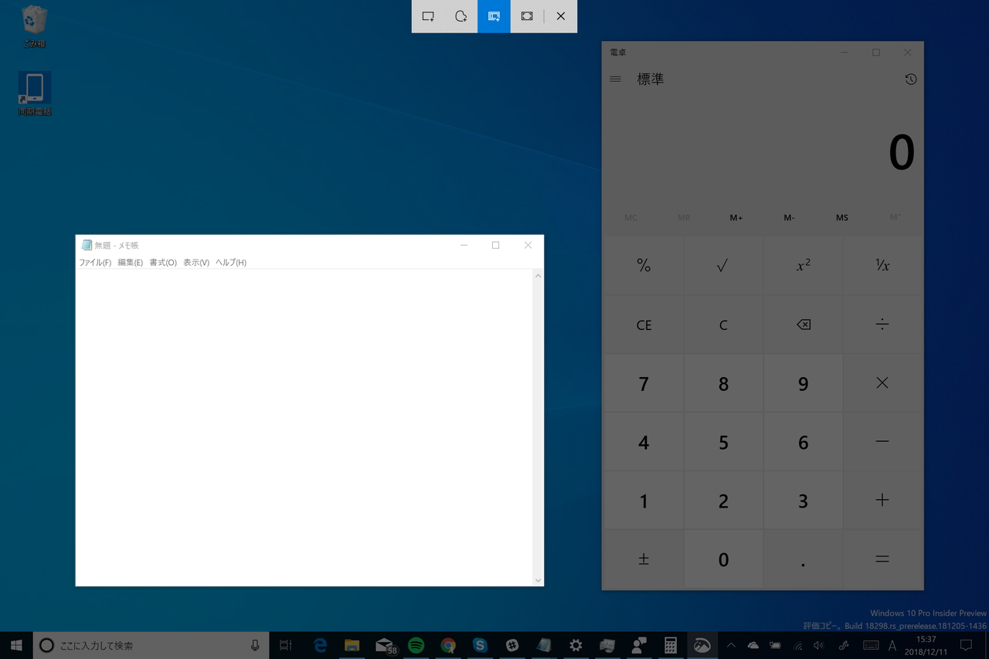Open the volume control in system tray
Viewport: 989px width, 659px height.
point(819,645)
